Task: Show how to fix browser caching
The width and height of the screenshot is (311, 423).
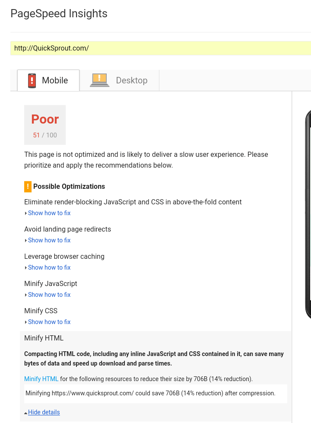Action: pyautogui.click(x=49, y=267)
